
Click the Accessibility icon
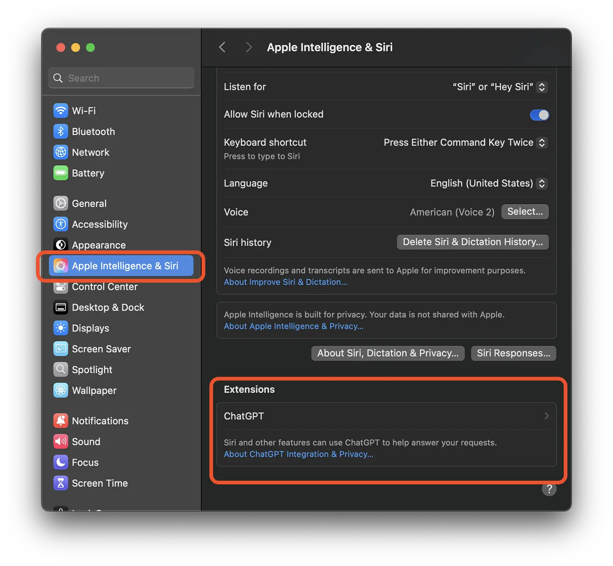click(61, 224)
